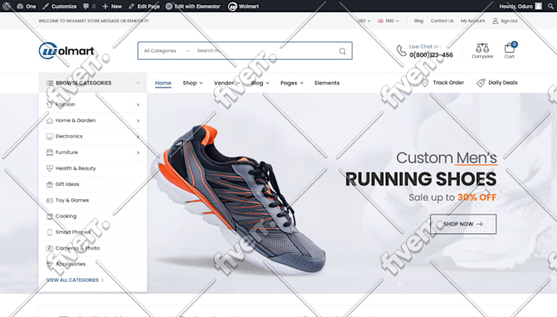Click the Sign Out user icon
557x317 pixels.
pyautogui.click(x=496, y=21)
